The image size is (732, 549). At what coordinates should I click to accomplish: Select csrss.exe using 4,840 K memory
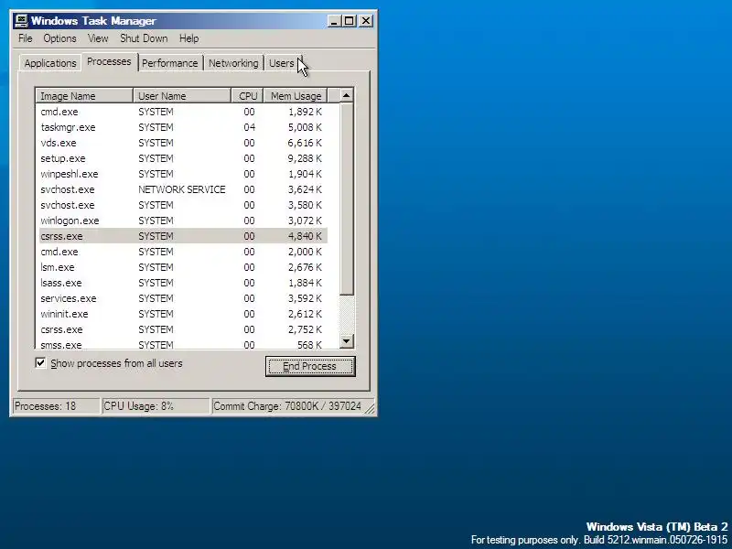[184, 236]
